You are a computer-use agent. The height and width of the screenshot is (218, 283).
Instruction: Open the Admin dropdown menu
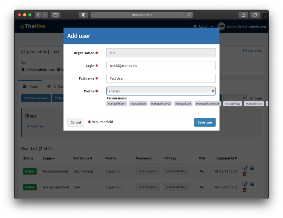[203, 26]
